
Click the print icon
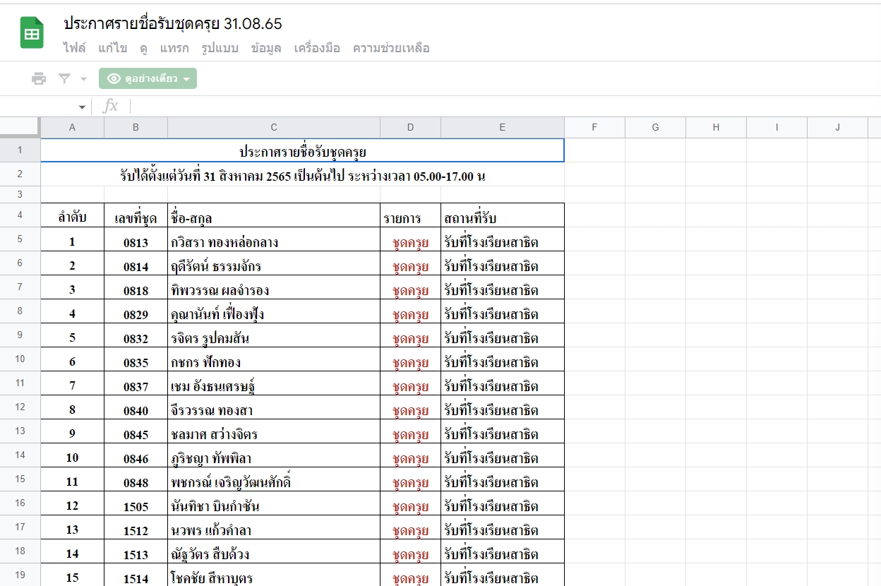(39, 79)
